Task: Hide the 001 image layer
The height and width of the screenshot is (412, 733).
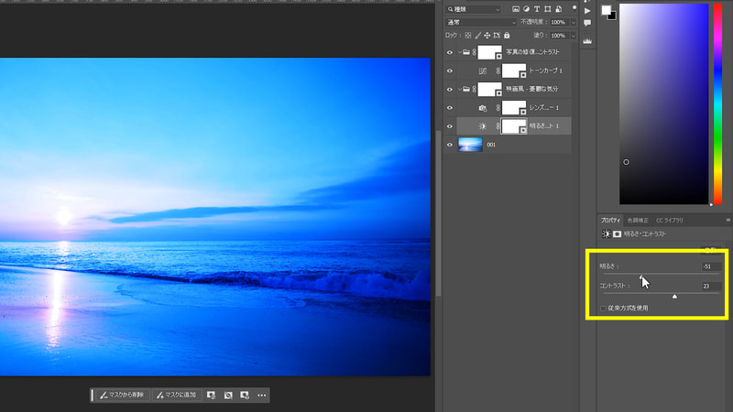Action: coord(450,145)
